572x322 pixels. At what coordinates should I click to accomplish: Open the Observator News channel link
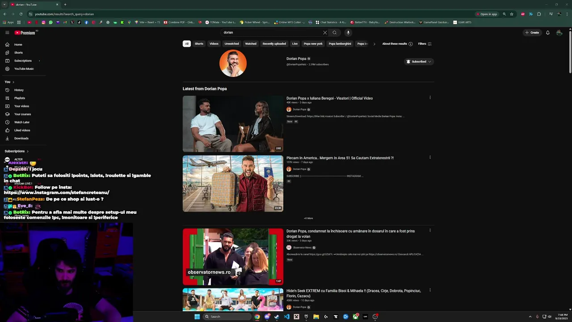(x=302, y=248)
